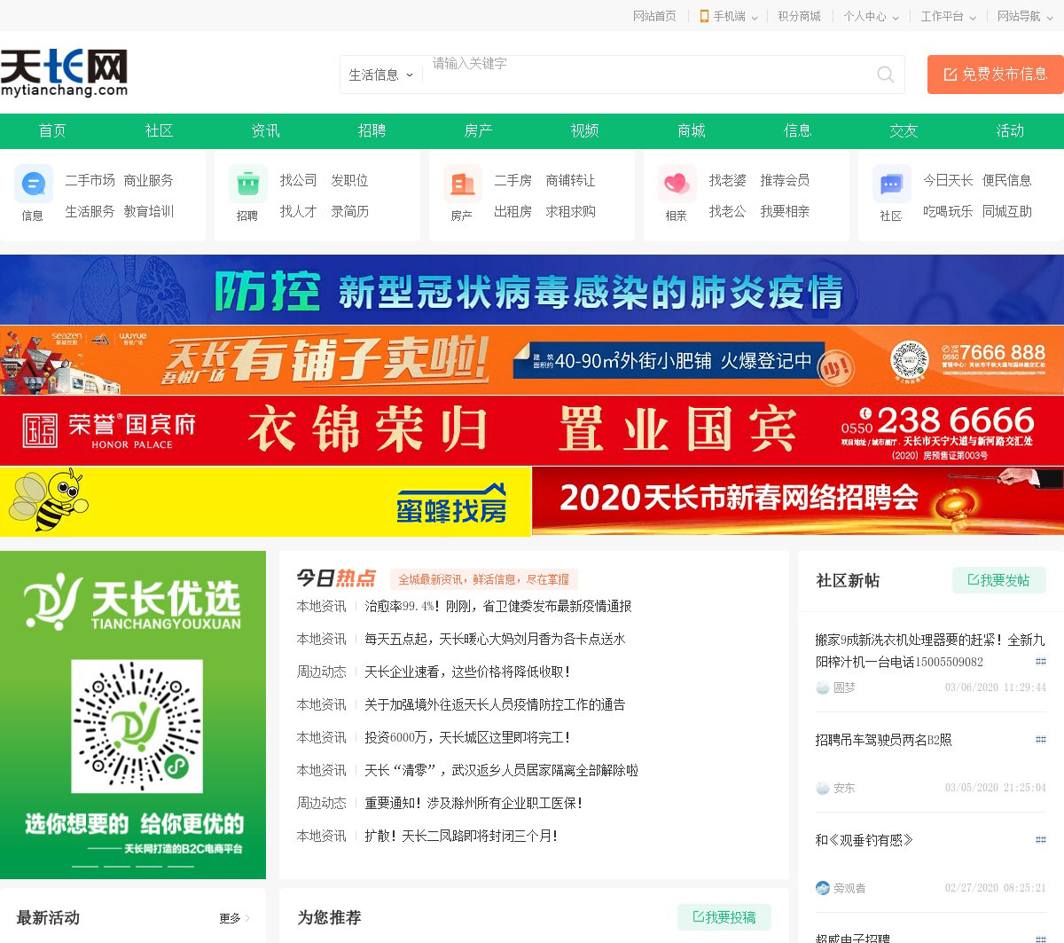Open the 信息 category icon
The image size is (1064, 943).
[33, 184]
